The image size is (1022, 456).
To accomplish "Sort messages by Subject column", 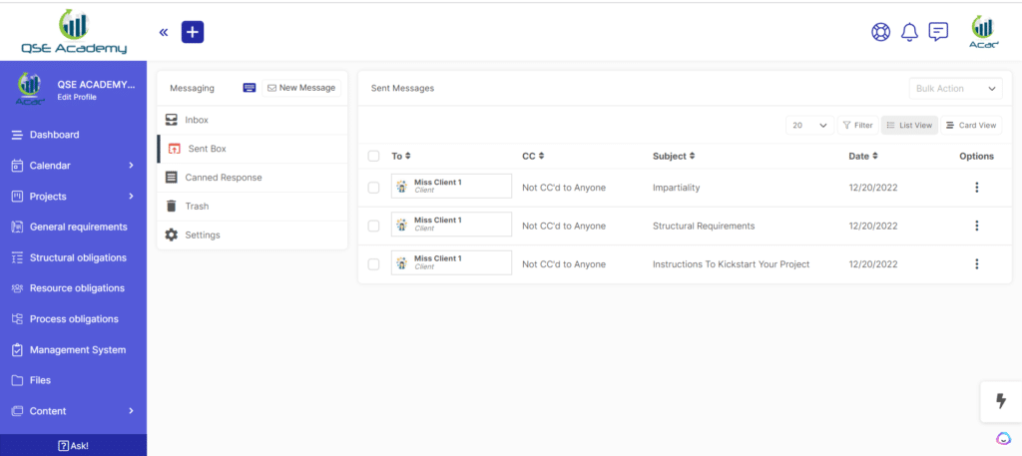I will [x=674, y=157].
